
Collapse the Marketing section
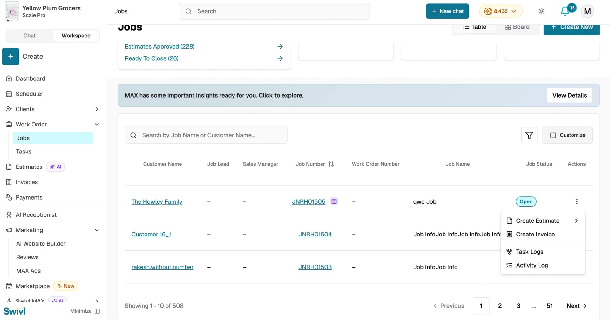pyautogui.click(x=97, y=230)
